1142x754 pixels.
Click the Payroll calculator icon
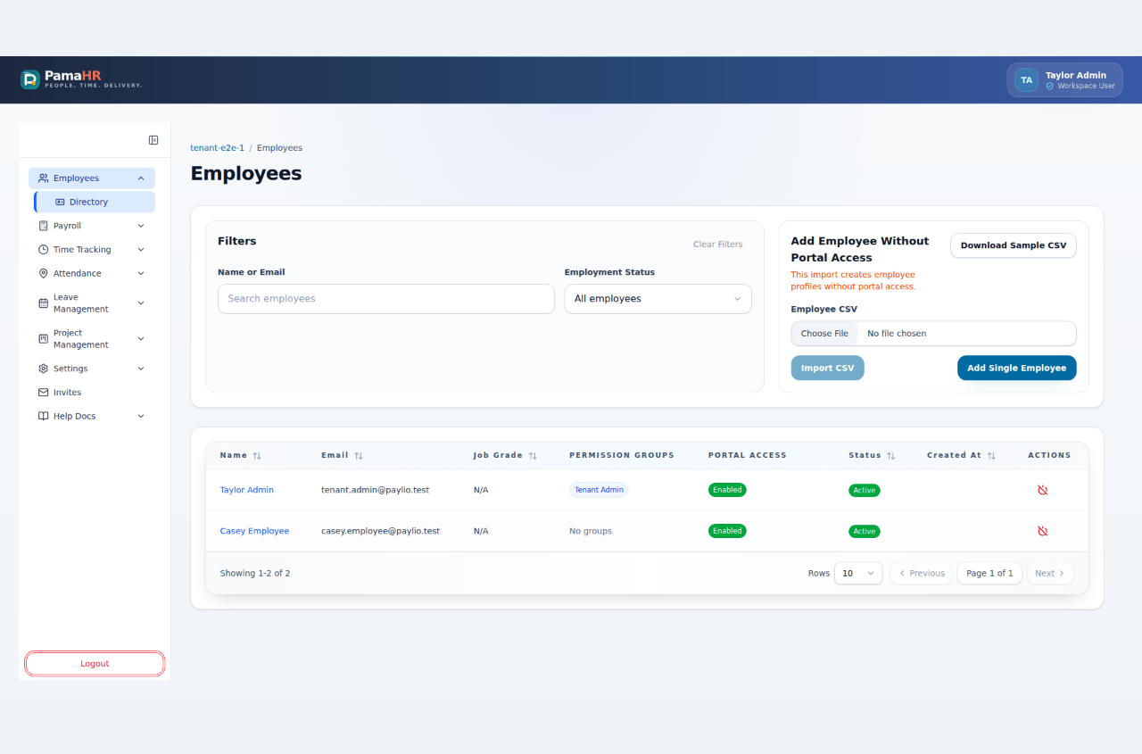tap(44, 226)
